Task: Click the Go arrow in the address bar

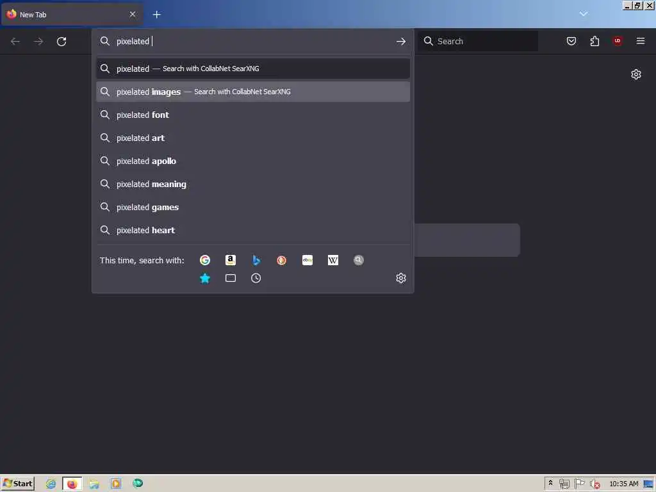Action: pos(401,42)
